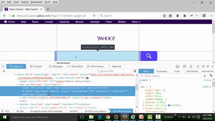Expand the border-radius property
Screen dimensions: 215x121
pos(143,108)
